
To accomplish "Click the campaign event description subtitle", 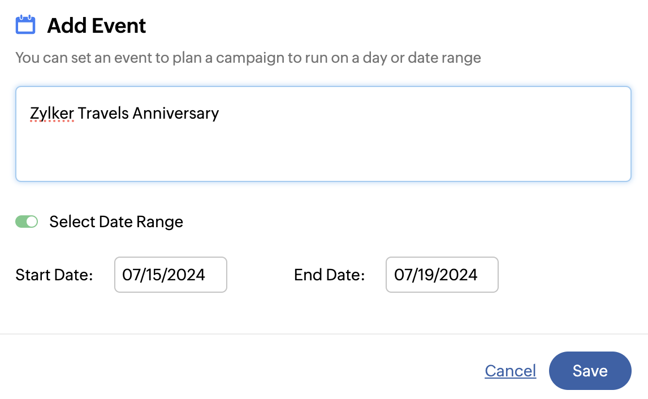I will pyautogui.click(x=248, y=58).
